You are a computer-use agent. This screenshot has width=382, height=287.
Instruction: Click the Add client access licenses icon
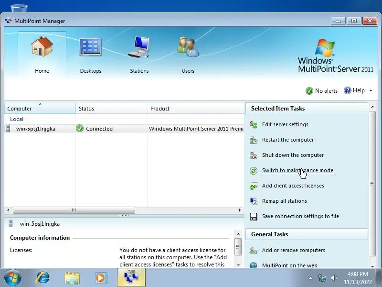[x=254, y=186]
